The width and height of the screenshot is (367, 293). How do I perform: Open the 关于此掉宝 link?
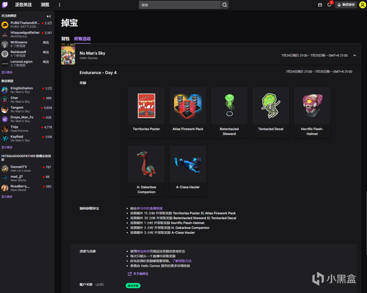pyautogui.click(x=141, y=274)
